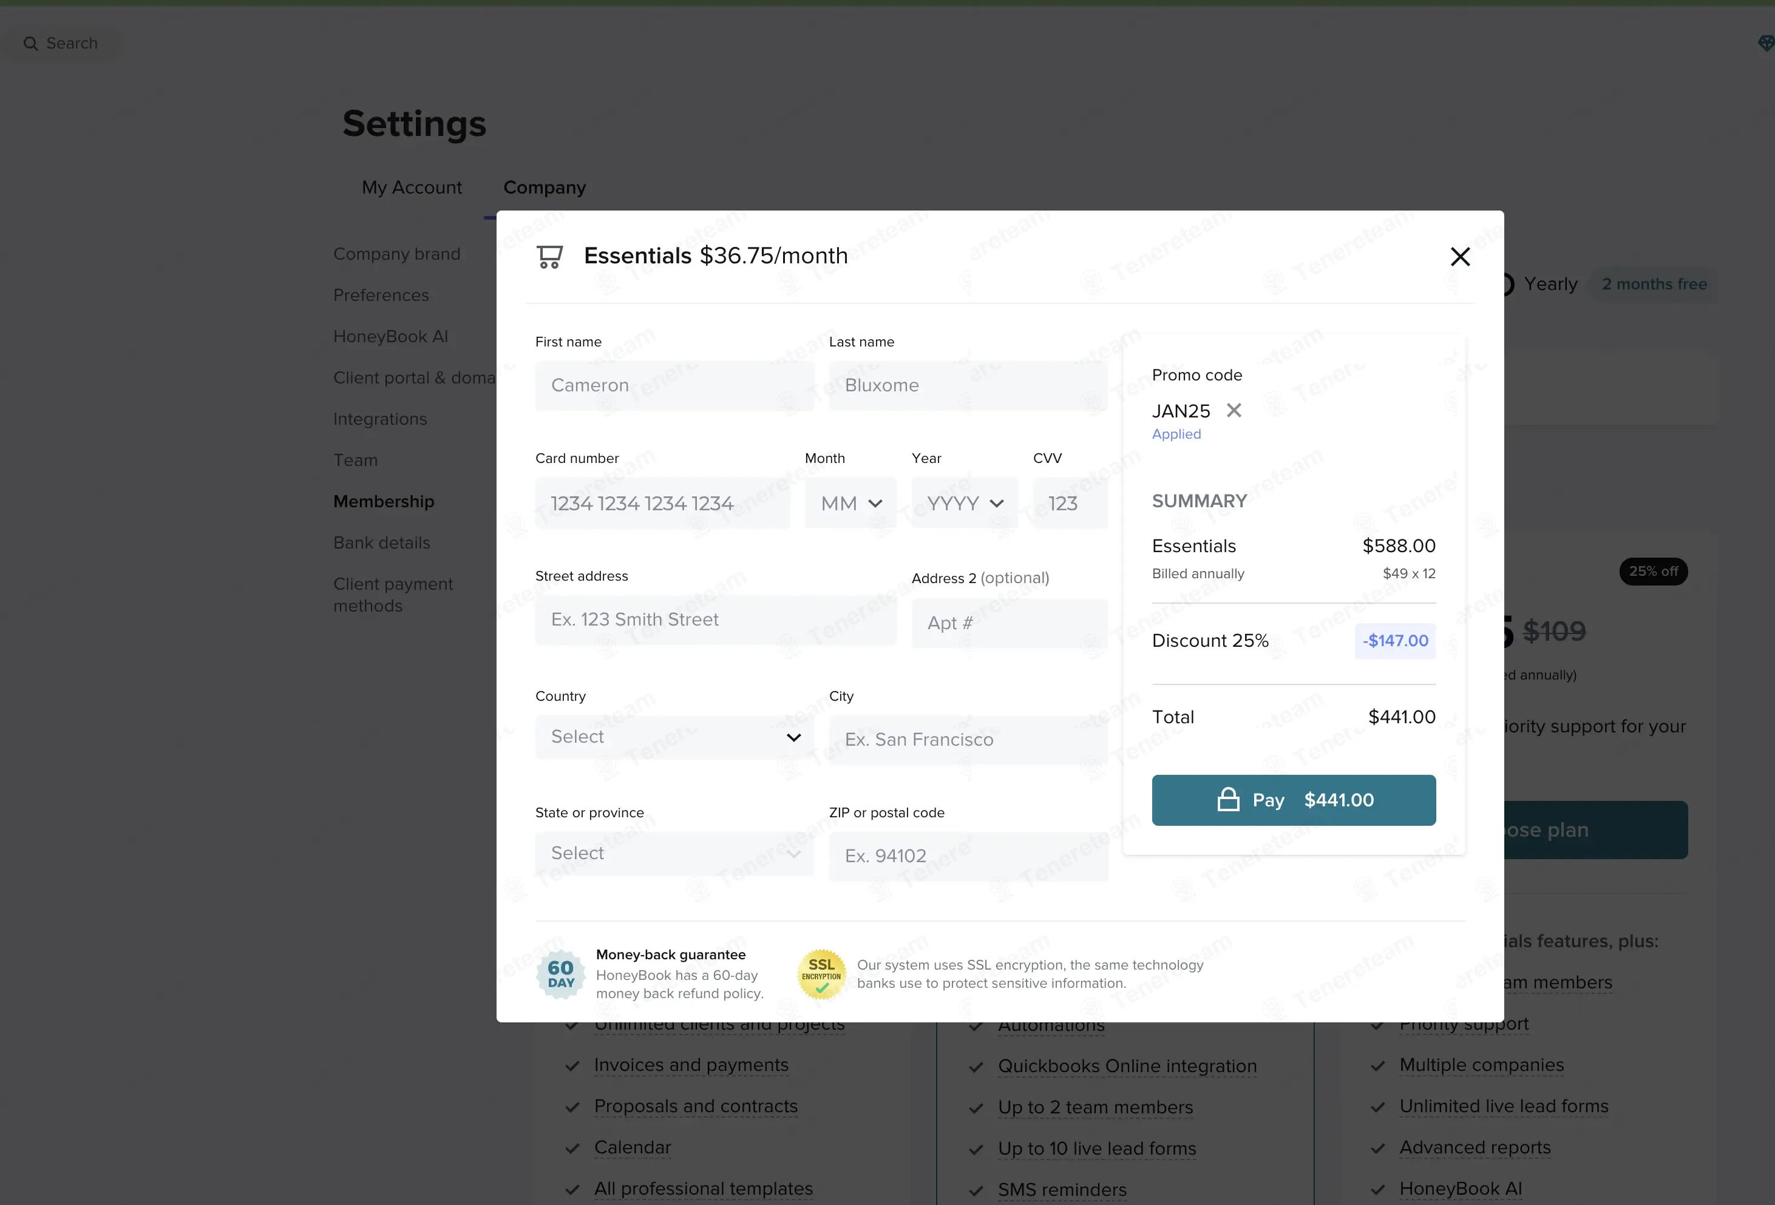
Task: Open the Company tab
Action: click(x=545, y=188)
